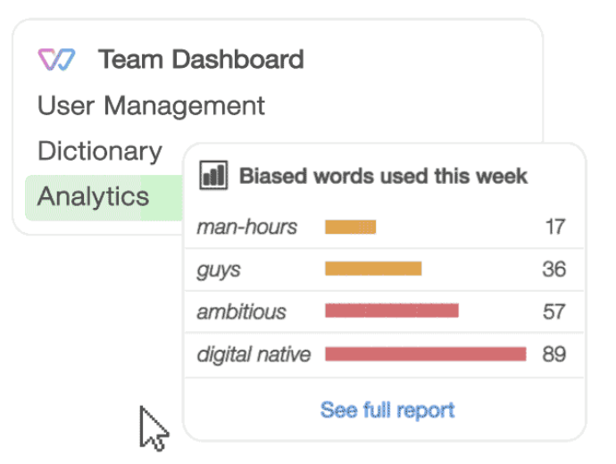Click the count 17 for man-hours

click(x=554, y=227)
